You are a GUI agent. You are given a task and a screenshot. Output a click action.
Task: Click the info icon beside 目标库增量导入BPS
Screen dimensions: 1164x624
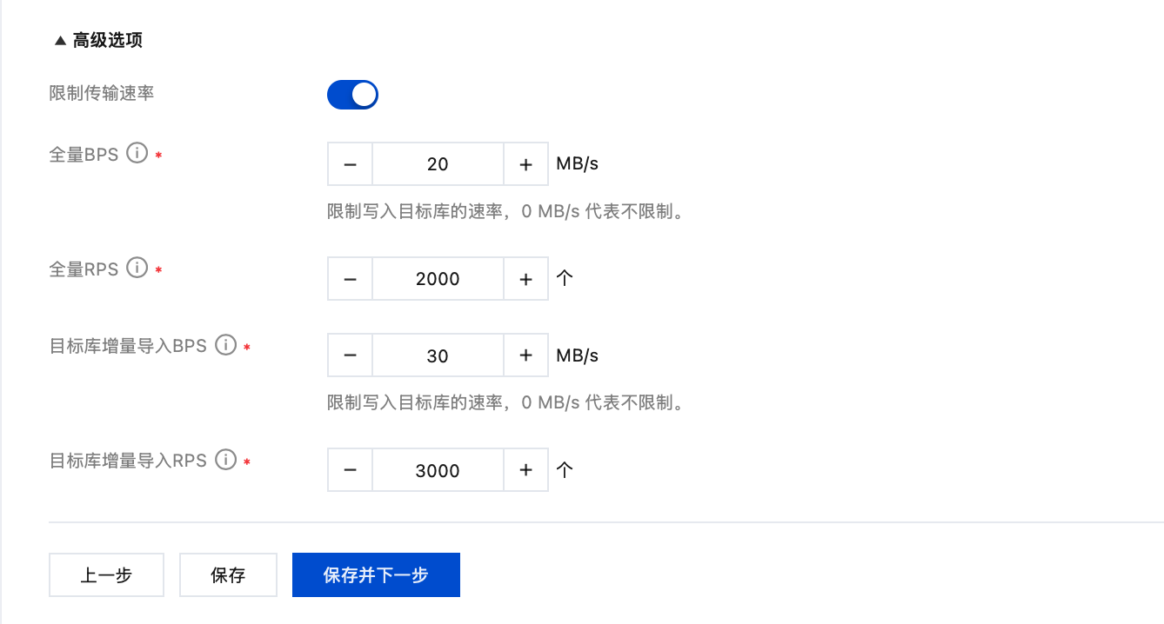tap(225, 345)
